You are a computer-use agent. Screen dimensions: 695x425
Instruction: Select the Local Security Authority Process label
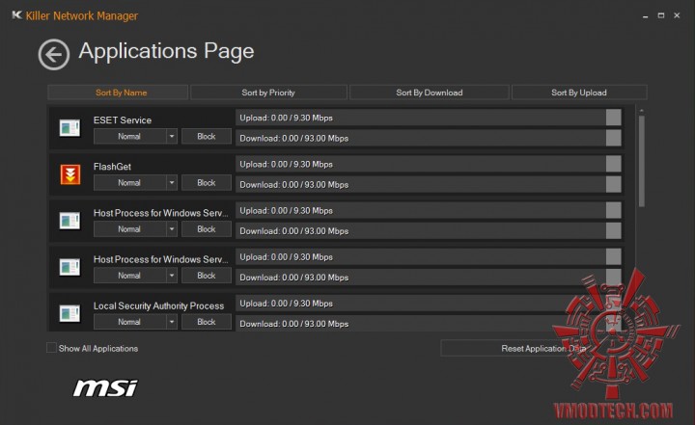(158, 305)
